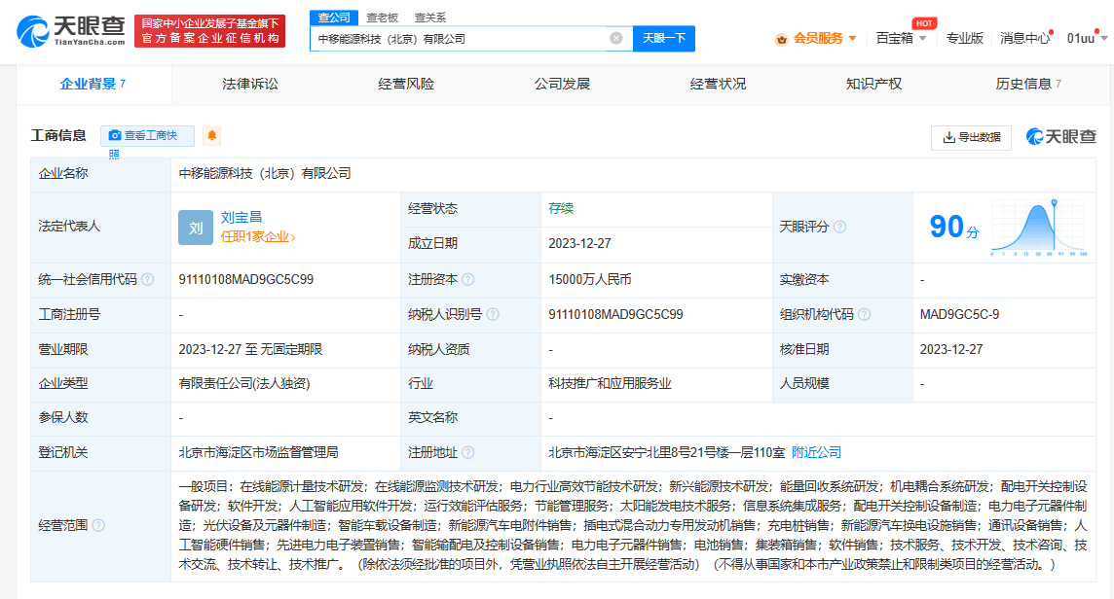
Task: Click the organization code MAD9GC5C-9
Action: coord(959,314)
